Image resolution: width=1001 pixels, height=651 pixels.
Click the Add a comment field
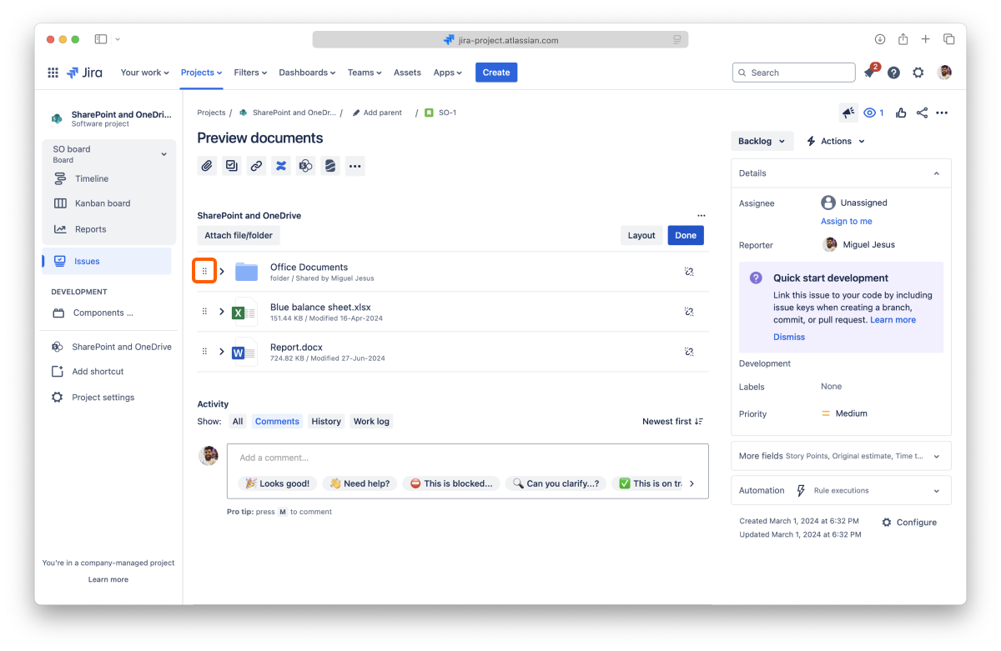tap(467, 458)
